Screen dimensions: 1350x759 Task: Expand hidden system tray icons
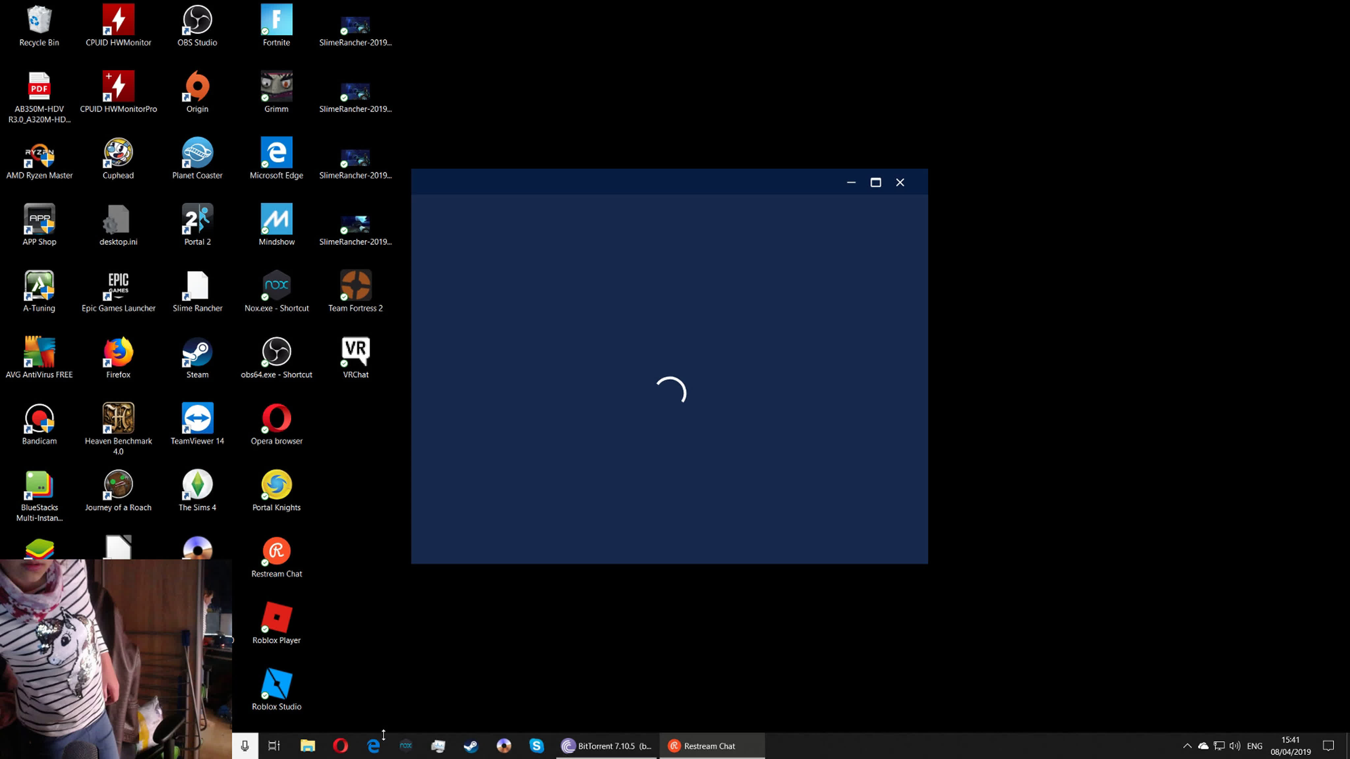click(x=1187, y=746)
